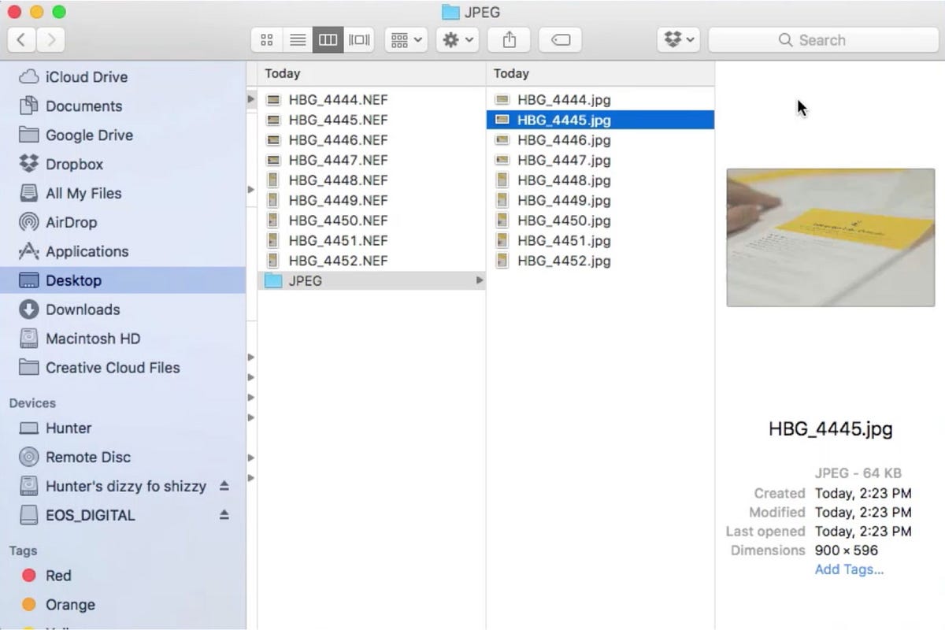The image size is (945, 630).
Task: Switch to icon view
Action: pos(266,39)
